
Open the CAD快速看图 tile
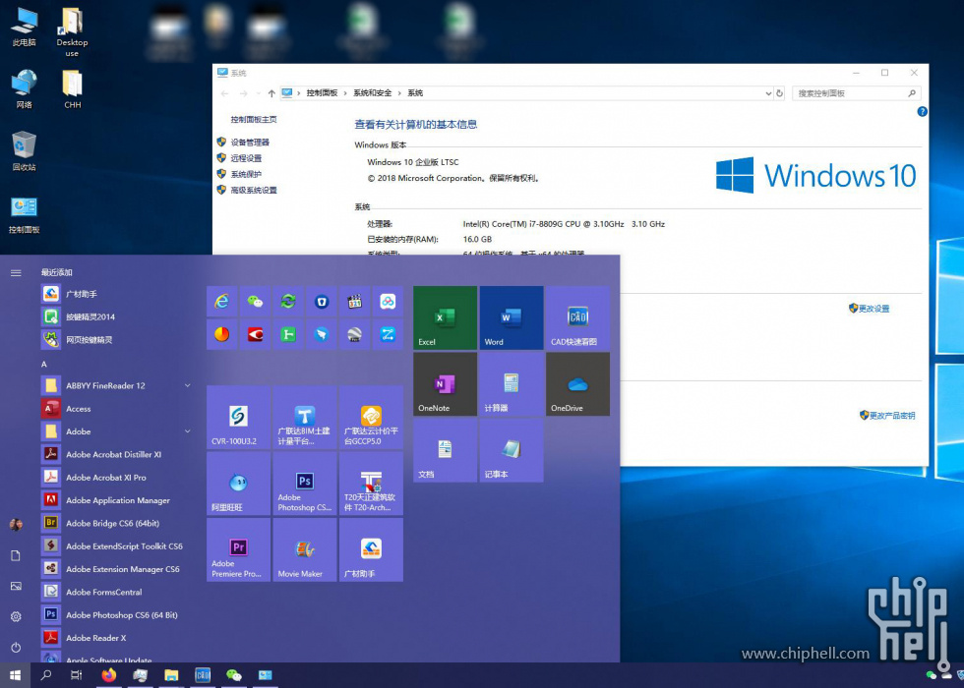pyautogui.click(x=578, y=317)
